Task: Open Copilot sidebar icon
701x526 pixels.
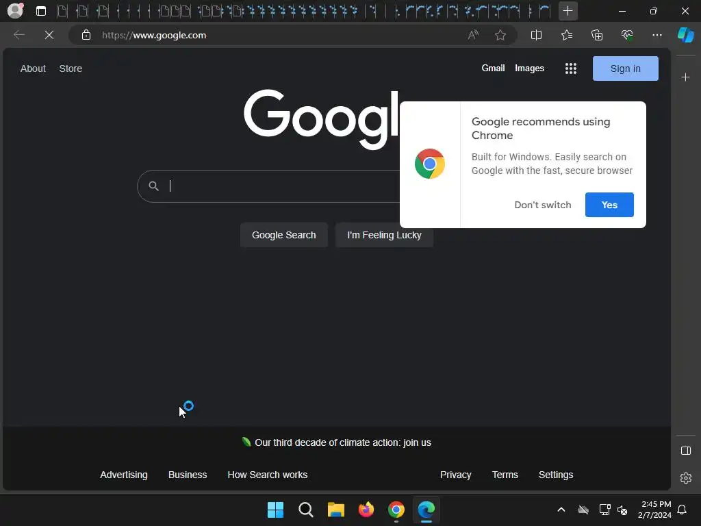Action: 686,35
